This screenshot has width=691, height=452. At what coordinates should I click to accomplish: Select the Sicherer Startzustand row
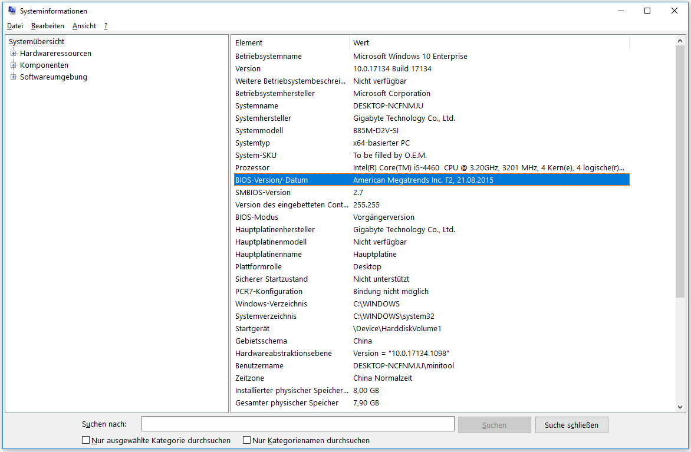click(432, 278)
